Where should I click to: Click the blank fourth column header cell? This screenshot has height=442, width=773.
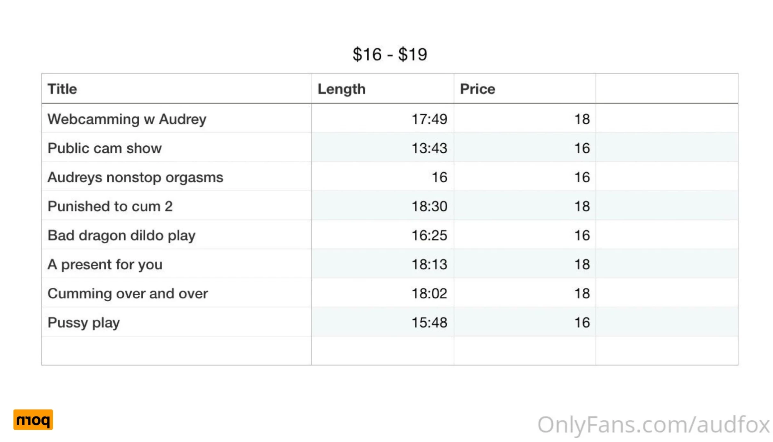(667, 89)
